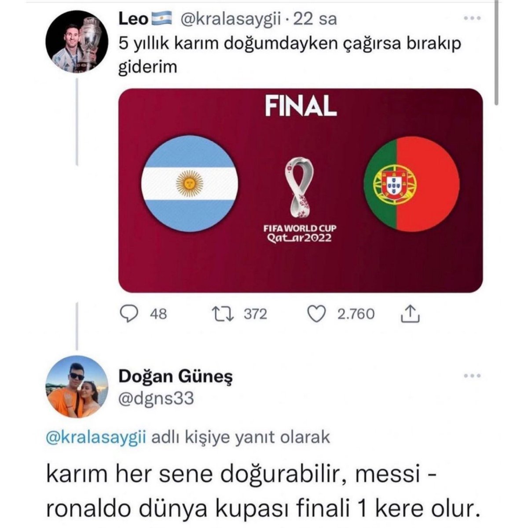
Task: Click the FIFA World Cup Qatar 2022 logo
Action: [x=301, y=200]
